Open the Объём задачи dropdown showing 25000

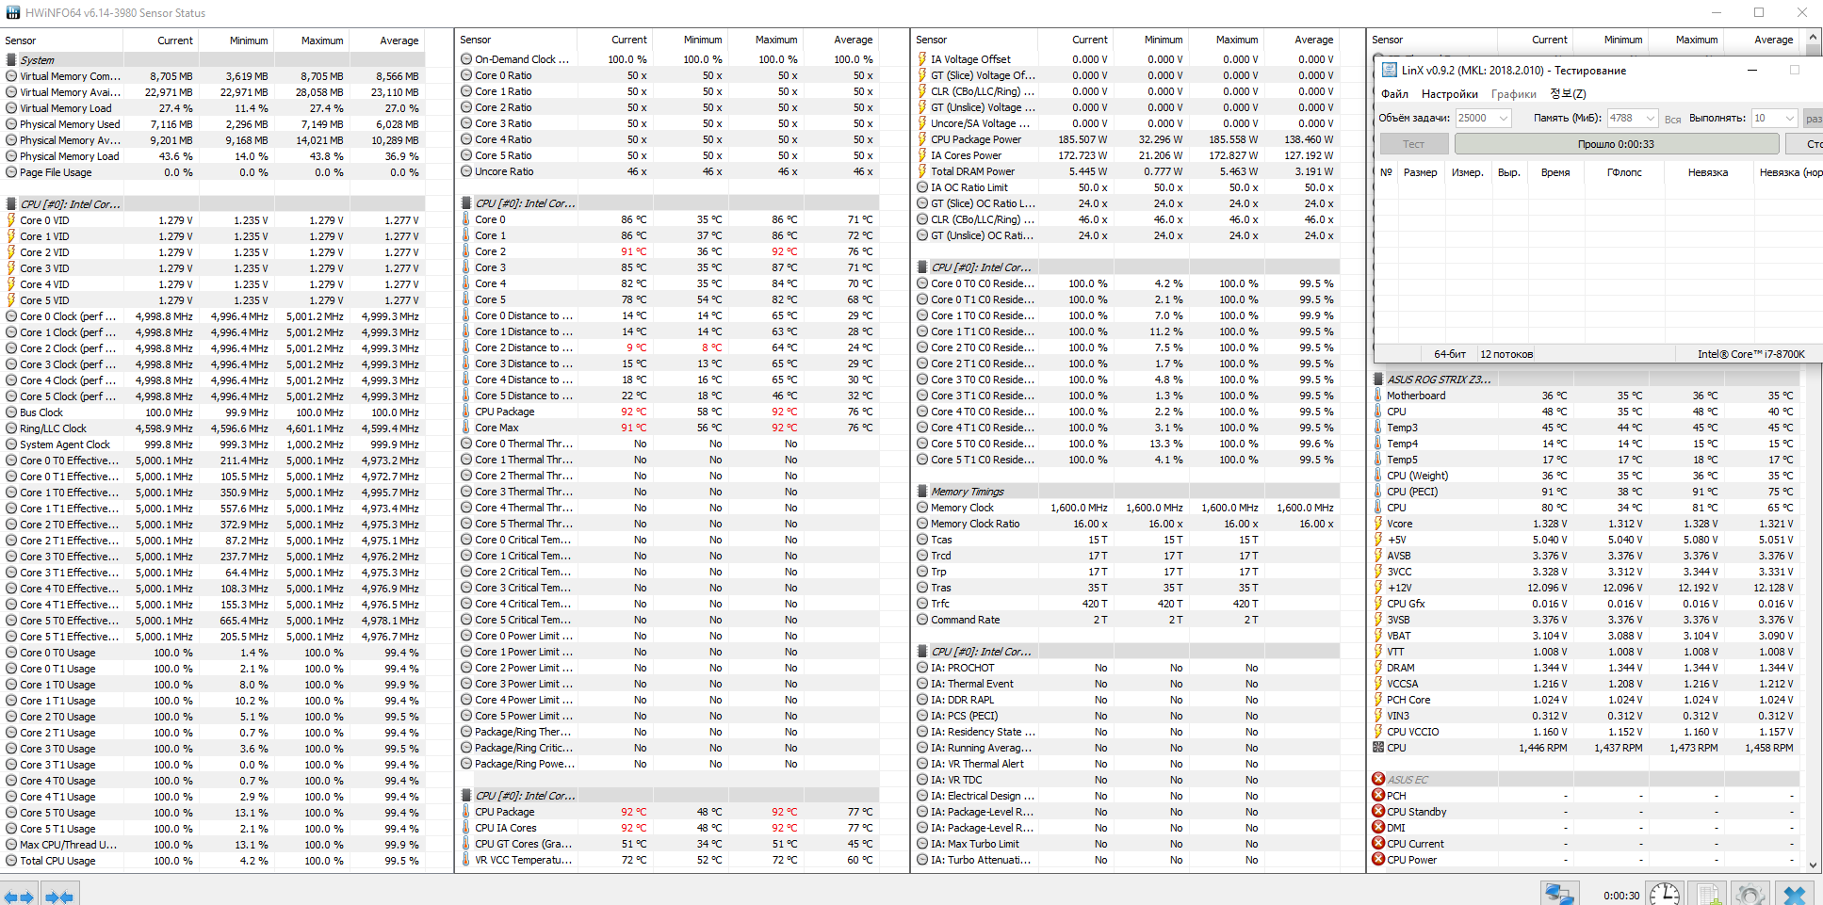point(1484,118)
